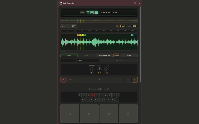Viewport: 199px width, 124px height.
Task: Click the E key pad
Action: 88,95
